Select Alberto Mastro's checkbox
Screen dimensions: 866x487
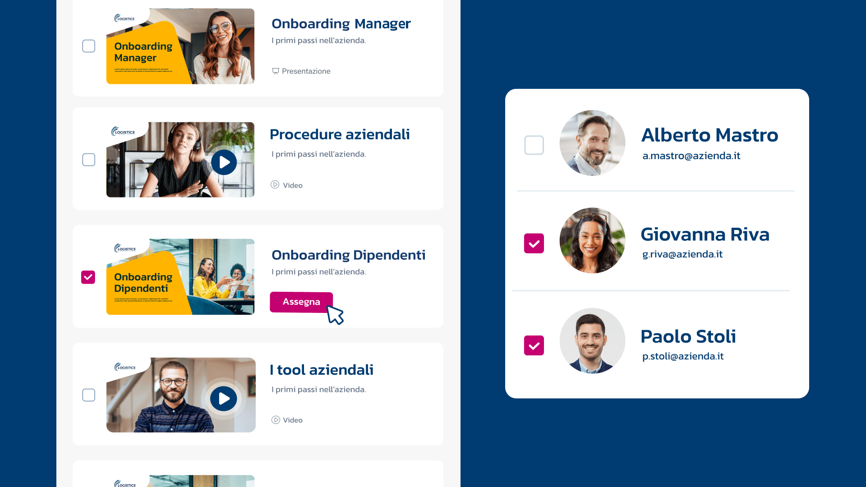point(534,145)
